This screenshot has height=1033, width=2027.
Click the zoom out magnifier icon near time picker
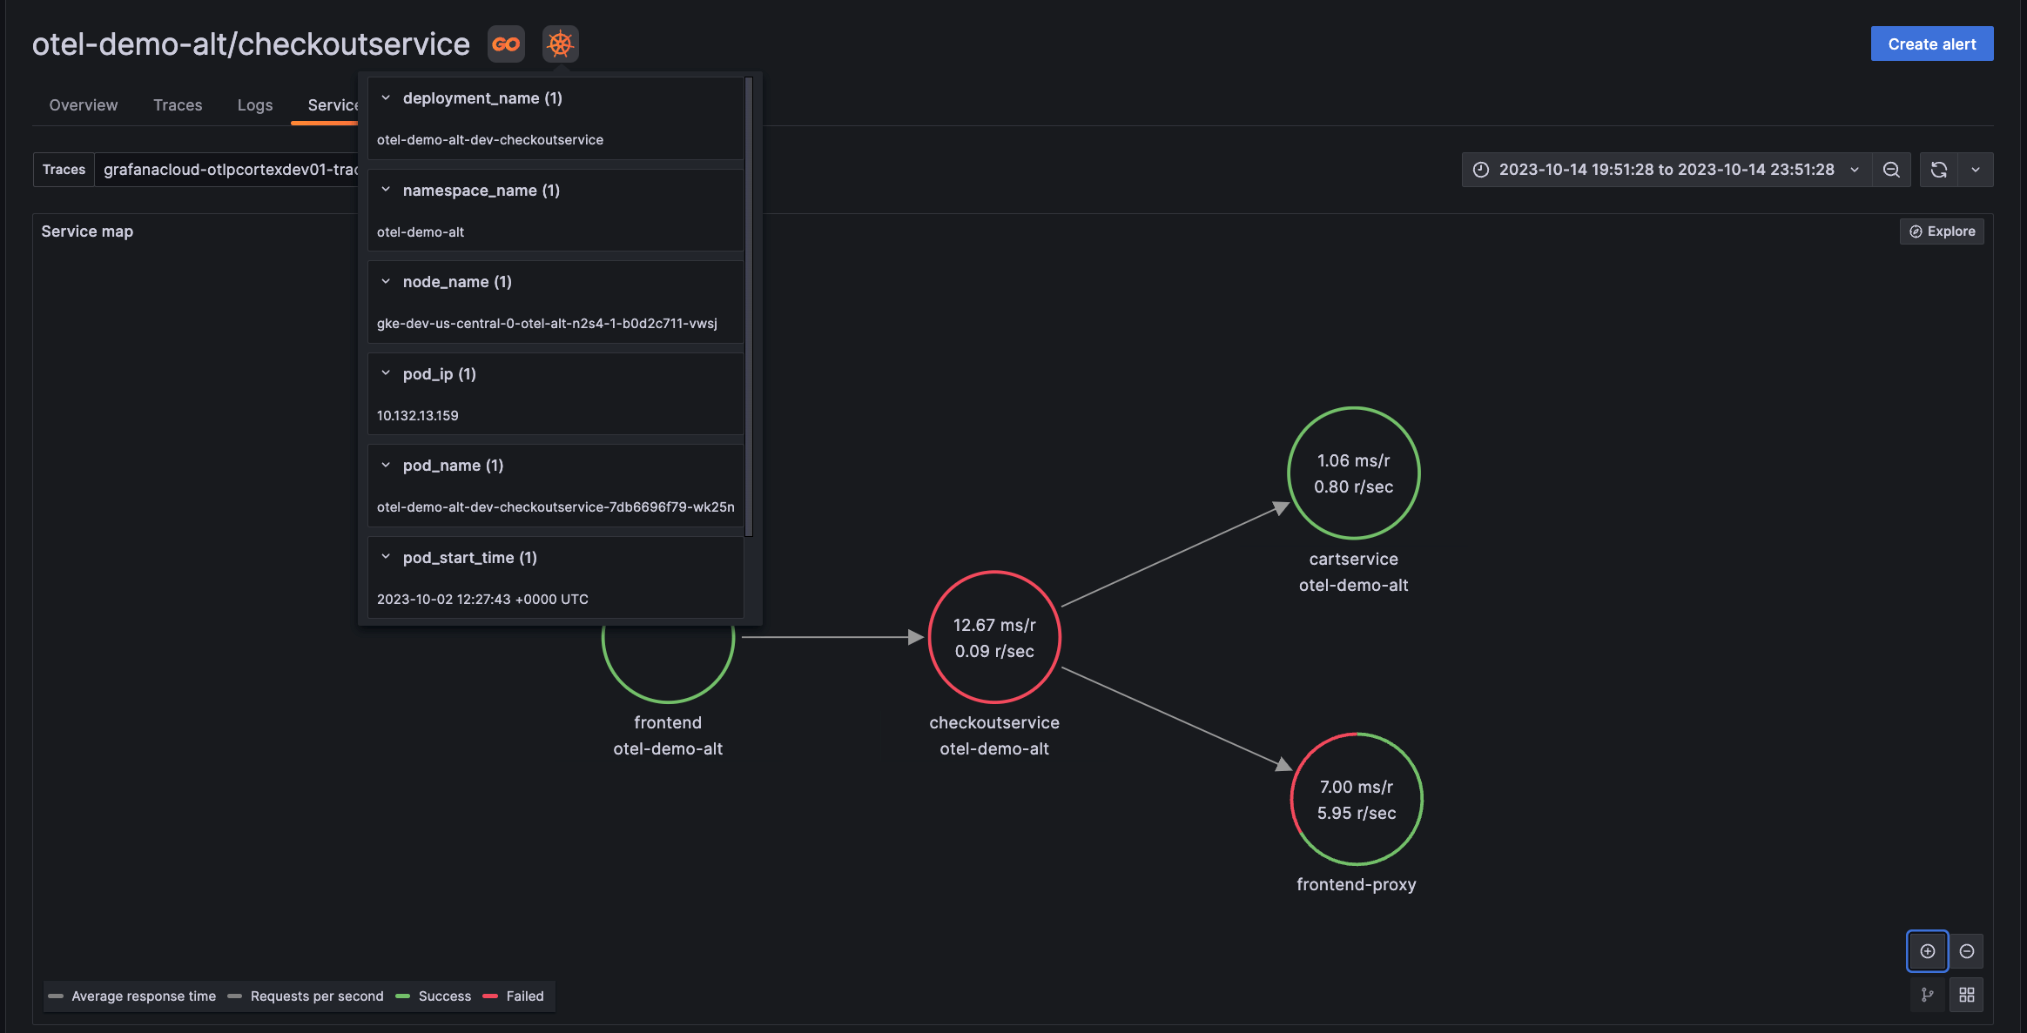coord(1890,170)
